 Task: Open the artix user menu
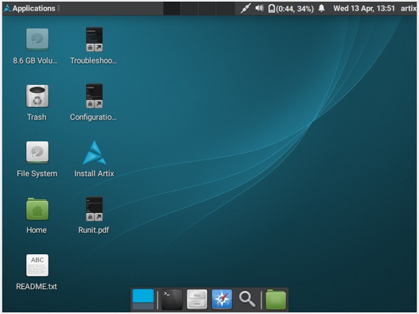[408, 8]
